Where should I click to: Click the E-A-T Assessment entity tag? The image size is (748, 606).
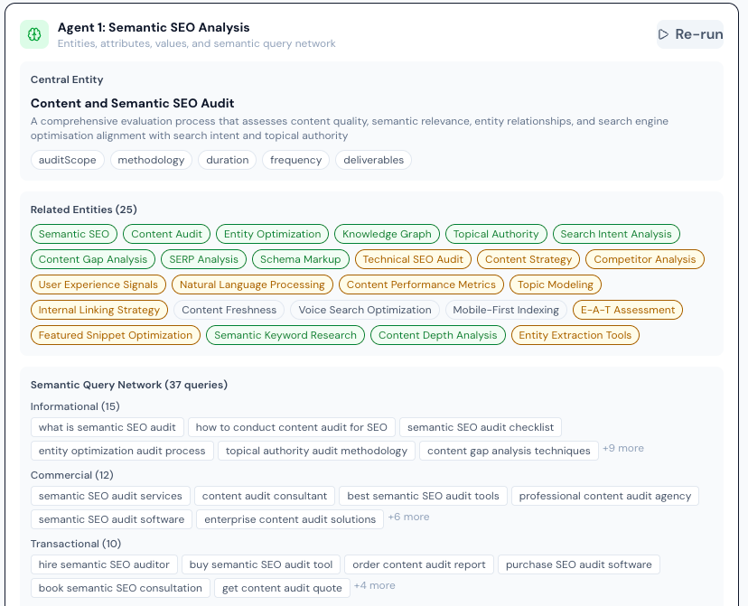[x=628, y=310]
